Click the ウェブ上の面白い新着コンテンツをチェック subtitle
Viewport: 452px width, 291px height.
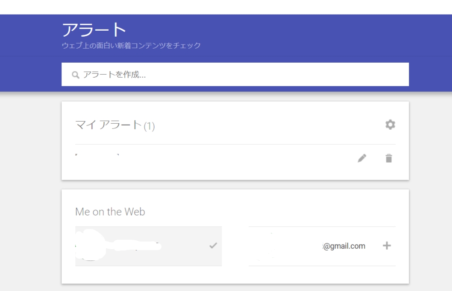click(131, 46)
